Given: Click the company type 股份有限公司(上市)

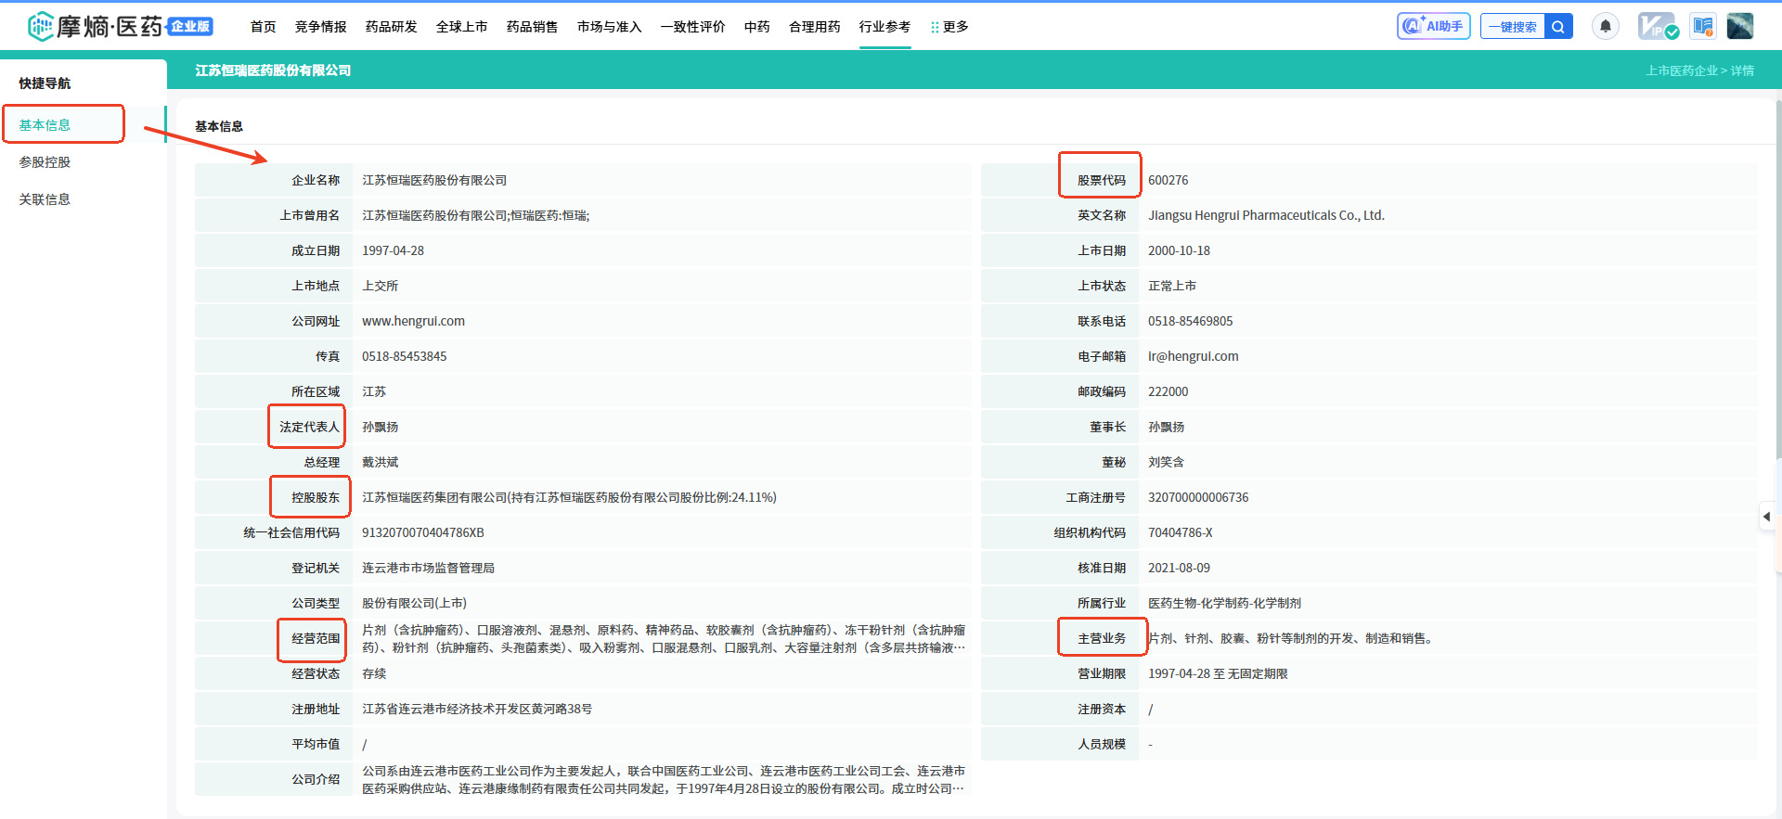Looking at the screenshot, I should coord(414,603).
